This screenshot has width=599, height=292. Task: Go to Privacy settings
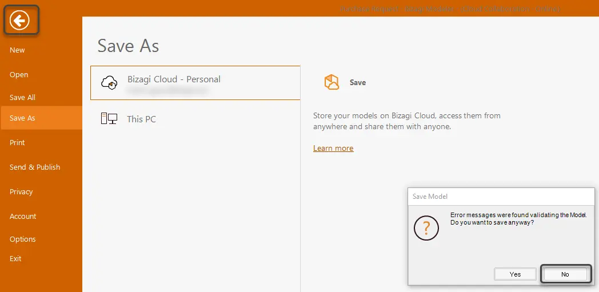[21, 191]
